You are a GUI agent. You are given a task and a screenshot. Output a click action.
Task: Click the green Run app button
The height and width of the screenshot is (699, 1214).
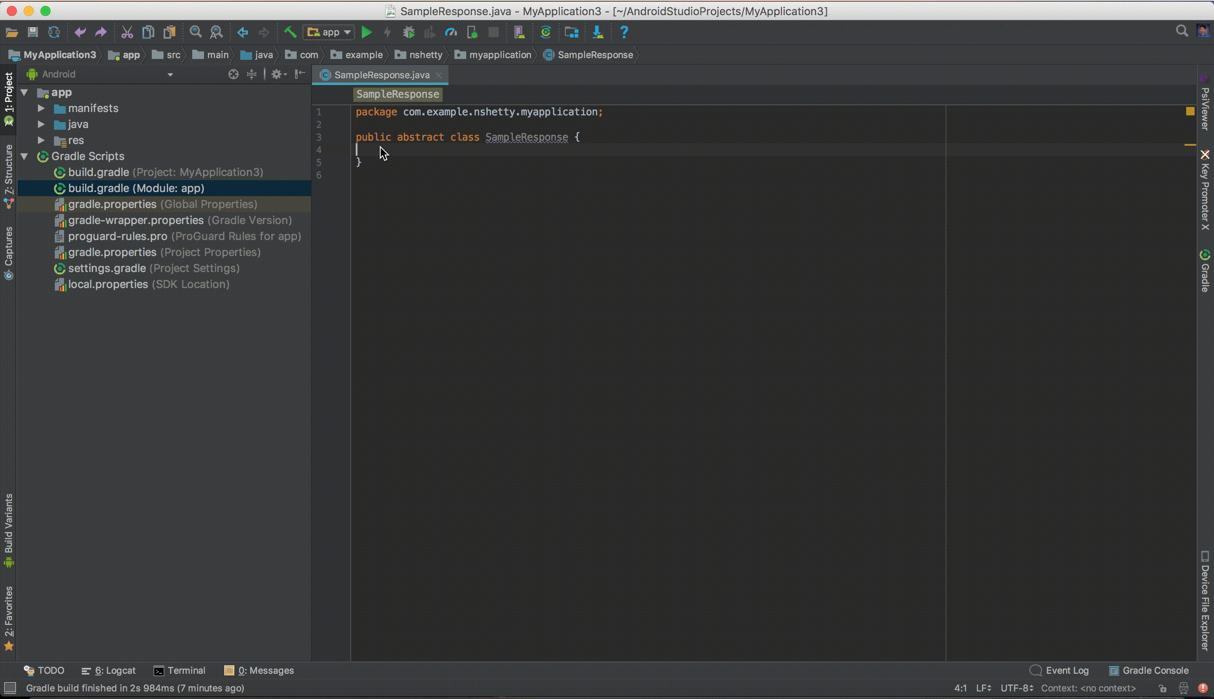(366, 32)
